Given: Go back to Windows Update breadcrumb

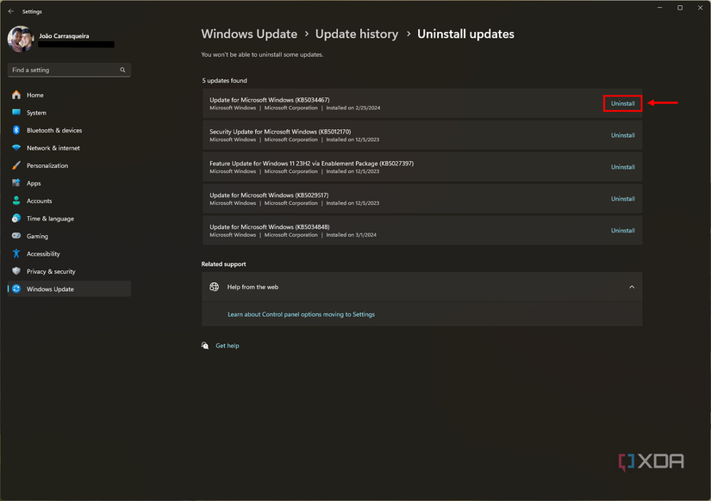Looking at the screenshot, I should 249,34.
